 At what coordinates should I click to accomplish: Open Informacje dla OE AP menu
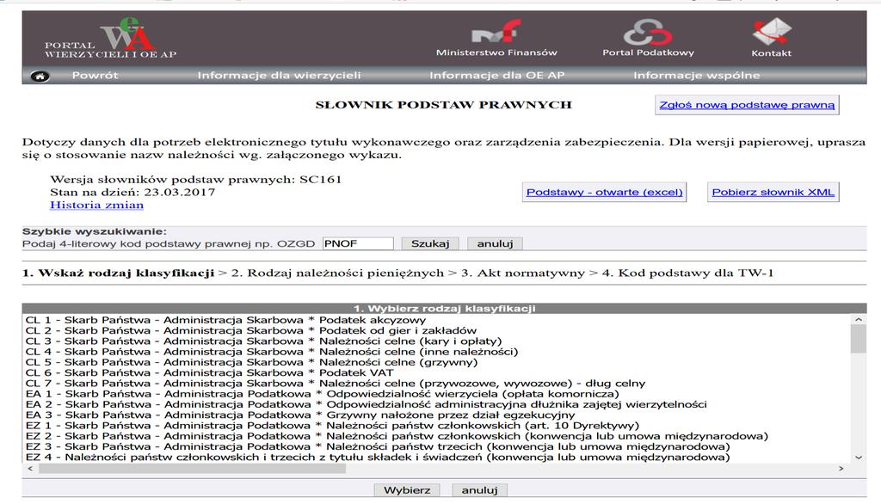[x=496, y=76]
